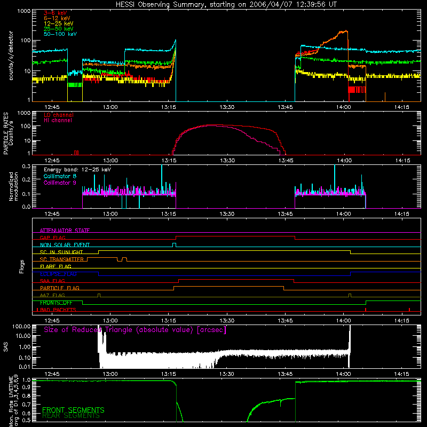Viewport: 427px width, 427px height.
Task: Click the 'PARTICLE RATES Counts/s' axis label
Action: pos(8,133)
